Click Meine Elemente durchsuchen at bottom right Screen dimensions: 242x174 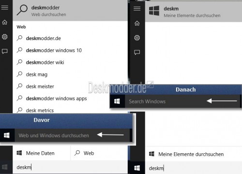click(194, 154)
